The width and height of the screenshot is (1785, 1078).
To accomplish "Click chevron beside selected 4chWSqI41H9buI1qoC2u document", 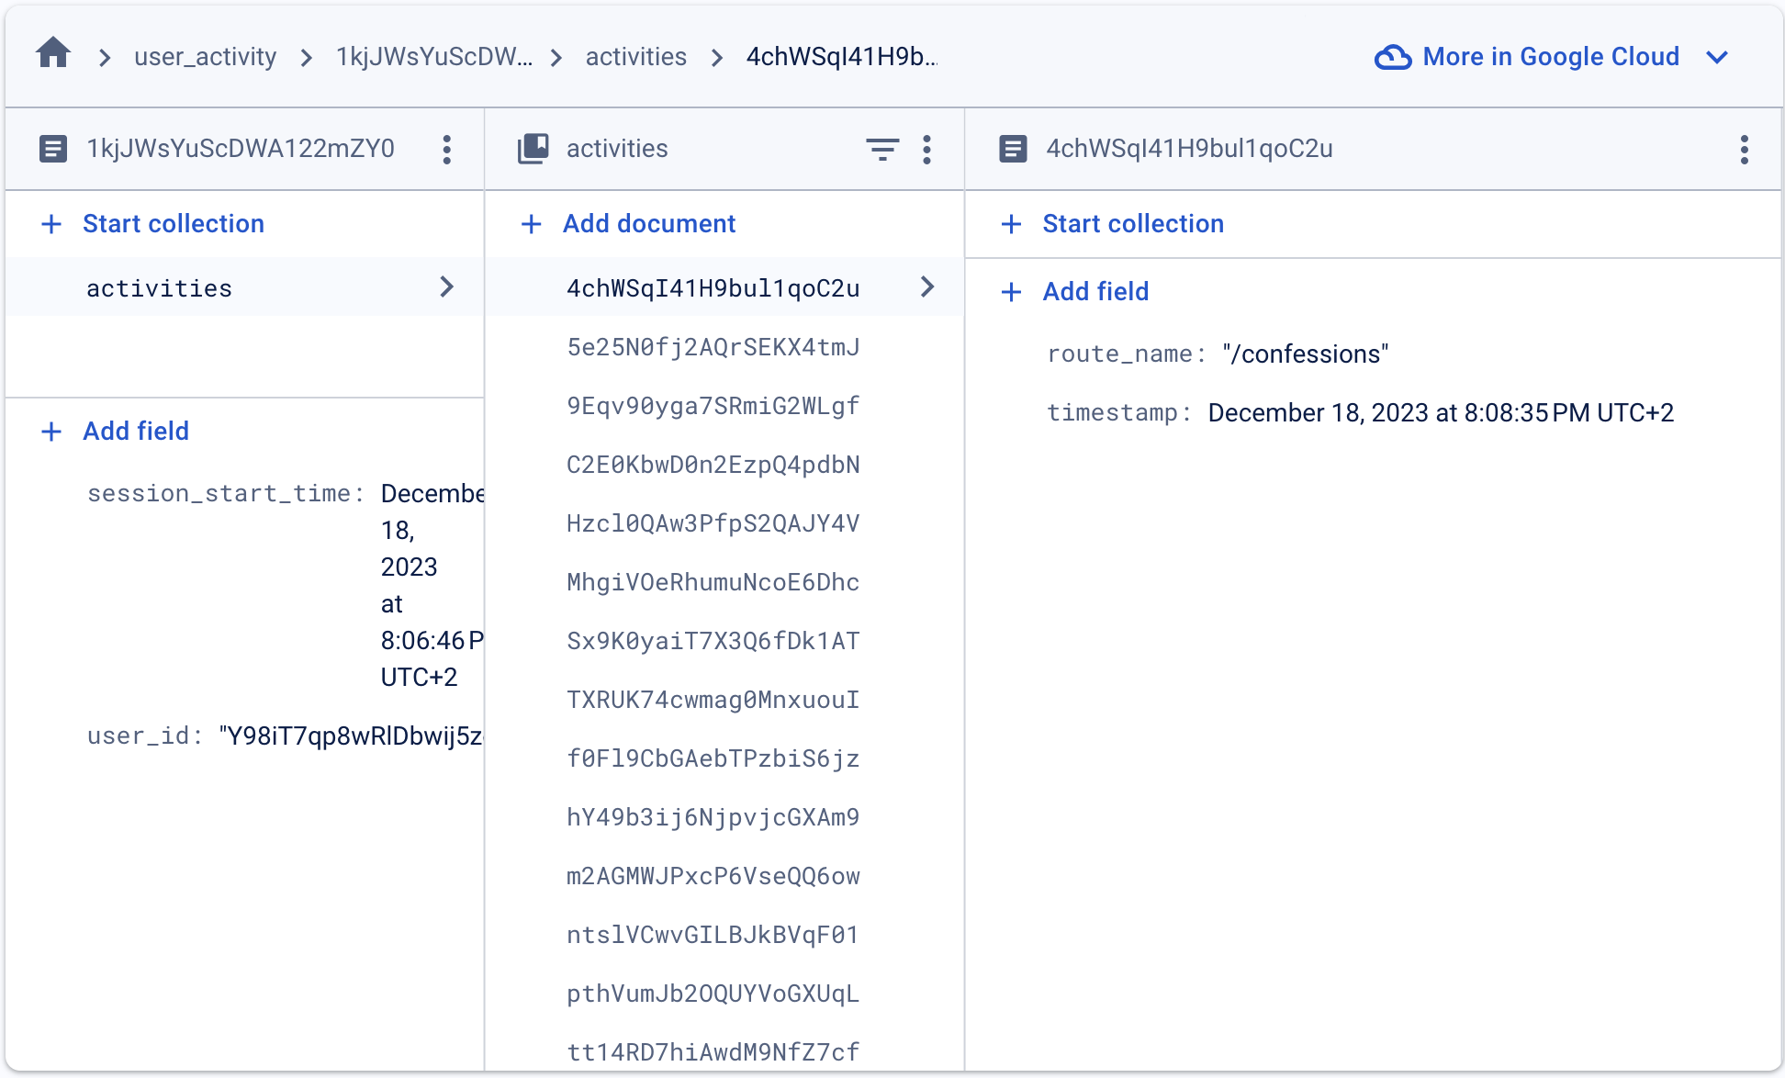I will point(927,287).
